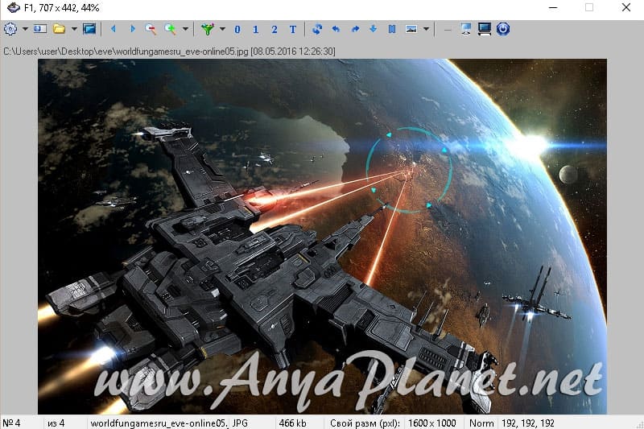Click the blue down arrow icon
Viewport: 644px width, 429px height.
pyautogui.click(x=374, y=28)
